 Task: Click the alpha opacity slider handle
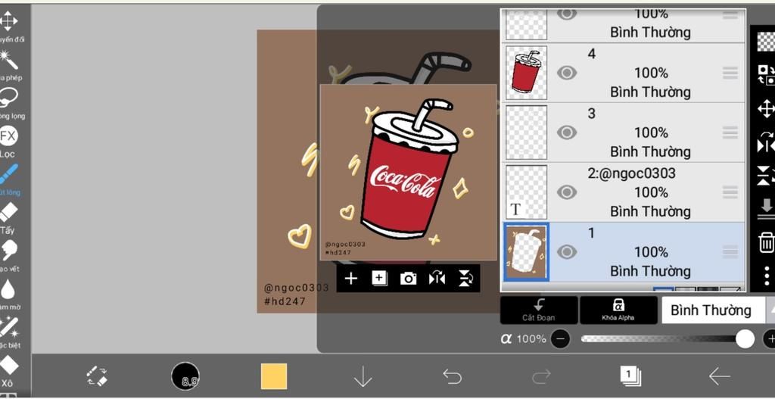tap(745, 339)
